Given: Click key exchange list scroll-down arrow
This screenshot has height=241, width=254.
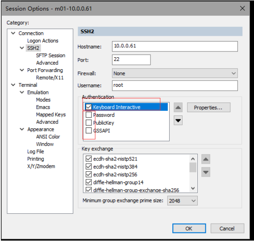Looking at the screenshot, I should coord(193,188).
